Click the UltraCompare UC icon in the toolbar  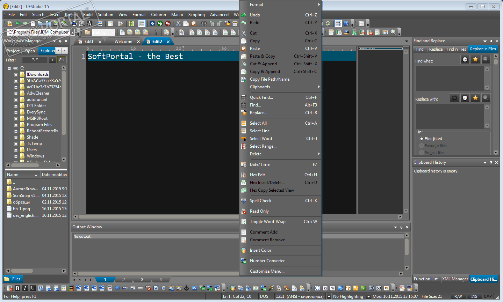click(152, 23)
